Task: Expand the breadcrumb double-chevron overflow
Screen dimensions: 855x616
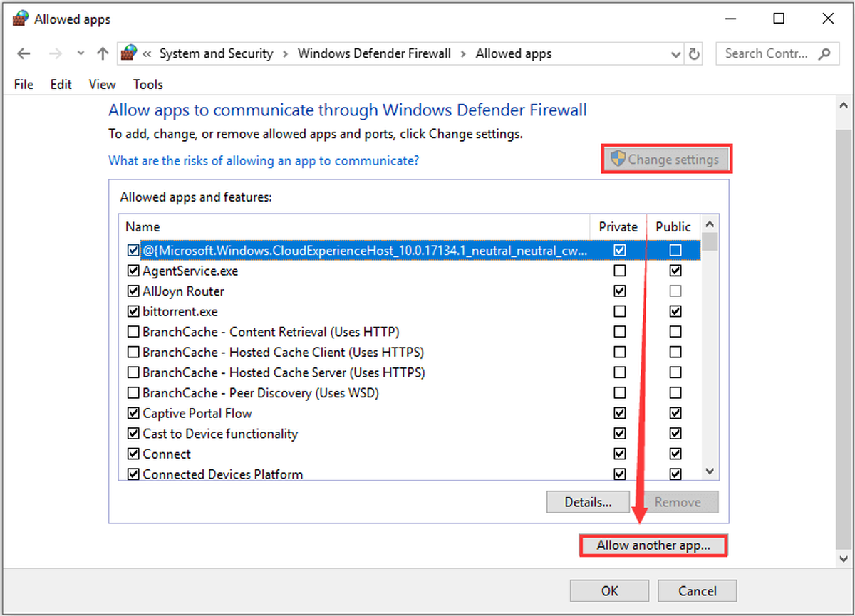Action: pyautogui.click(x=147, y=53)
